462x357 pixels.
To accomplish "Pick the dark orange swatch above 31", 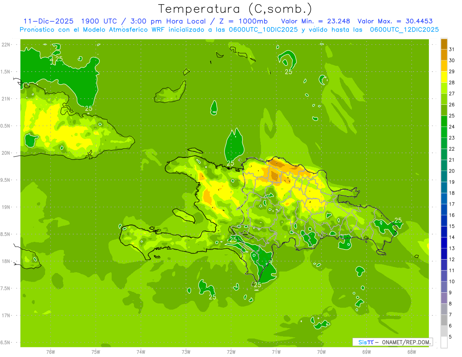I will tap(444, 44).
